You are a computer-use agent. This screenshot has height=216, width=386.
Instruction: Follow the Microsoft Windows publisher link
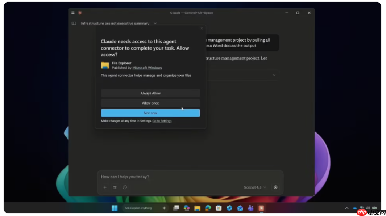(147, 68)
